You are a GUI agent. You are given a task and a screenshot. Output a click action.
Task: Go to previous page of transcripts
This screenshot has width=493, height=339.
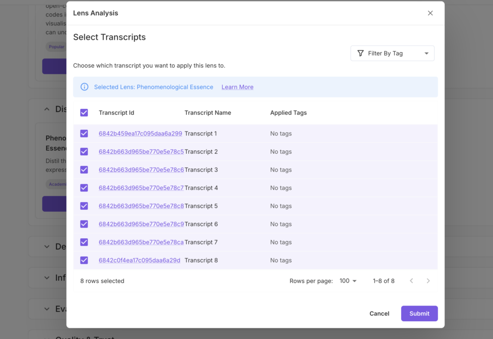pos(411,281)
